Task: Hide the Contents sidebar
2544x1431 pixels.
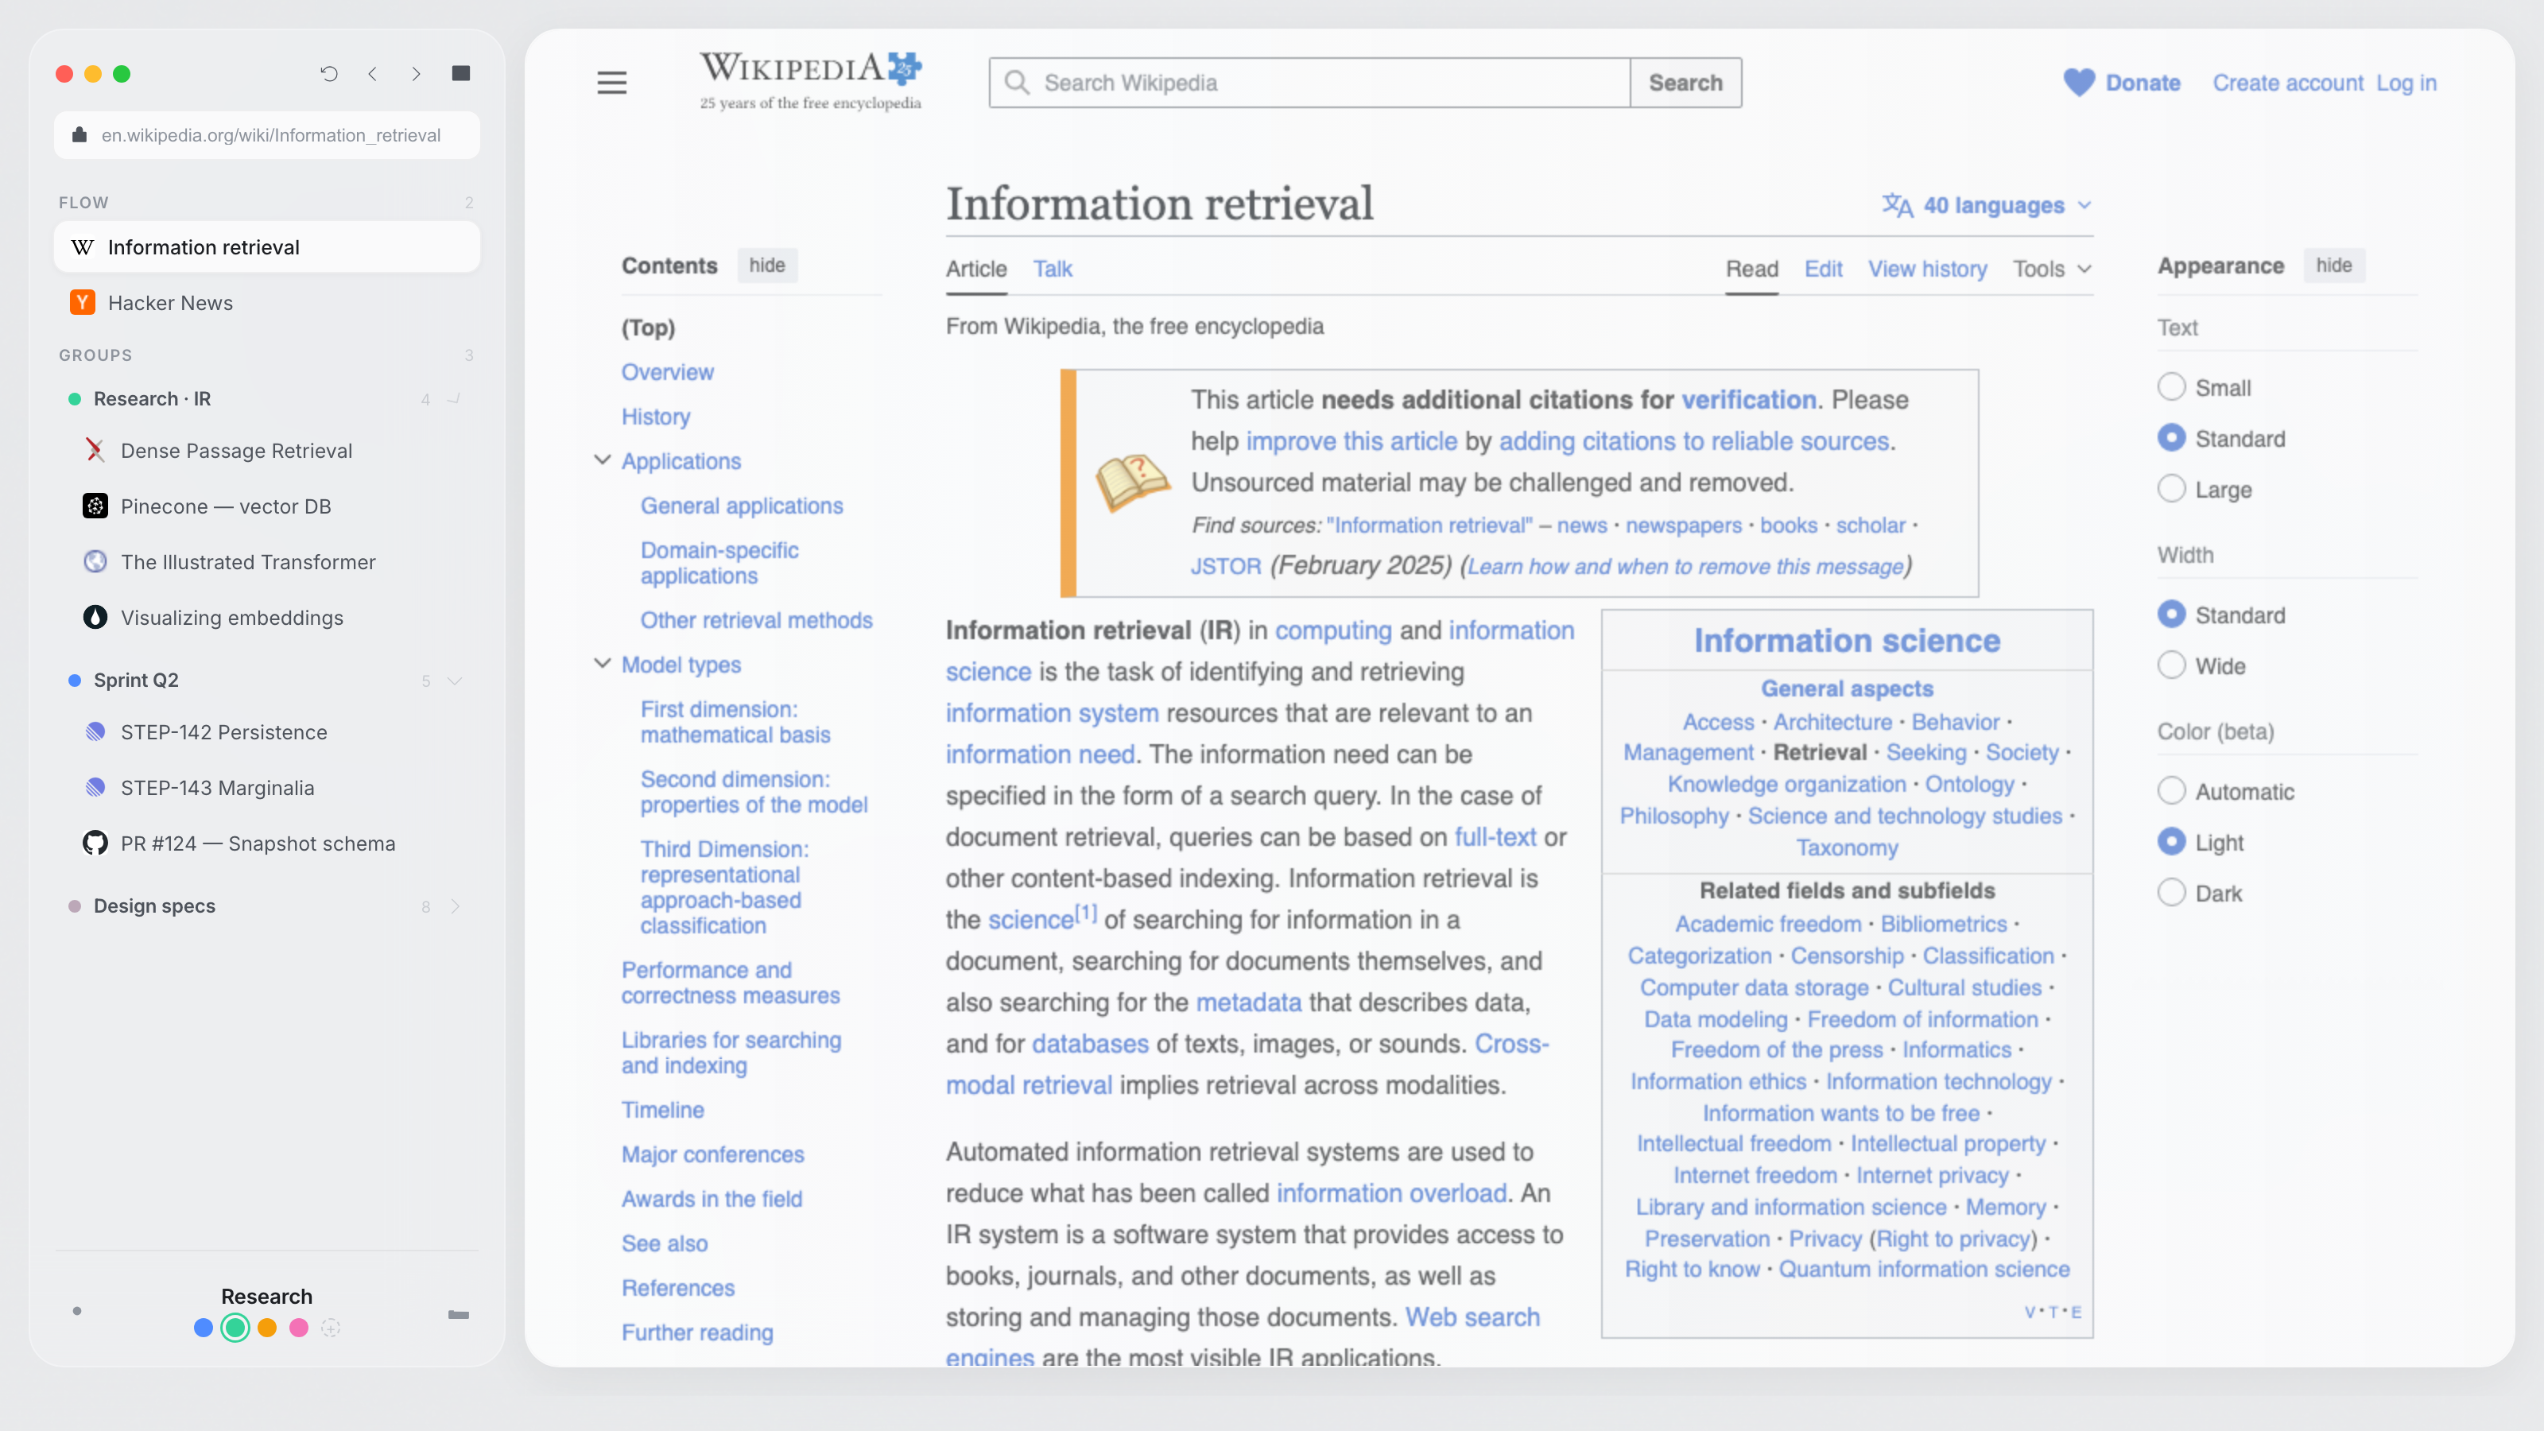Action: coord(766,265)
